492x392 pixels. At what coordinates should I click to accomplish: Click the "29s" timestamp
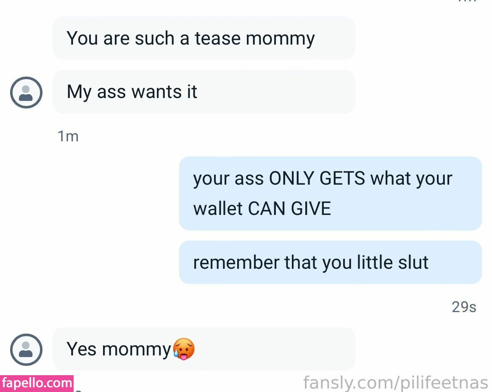click(464, 307)
